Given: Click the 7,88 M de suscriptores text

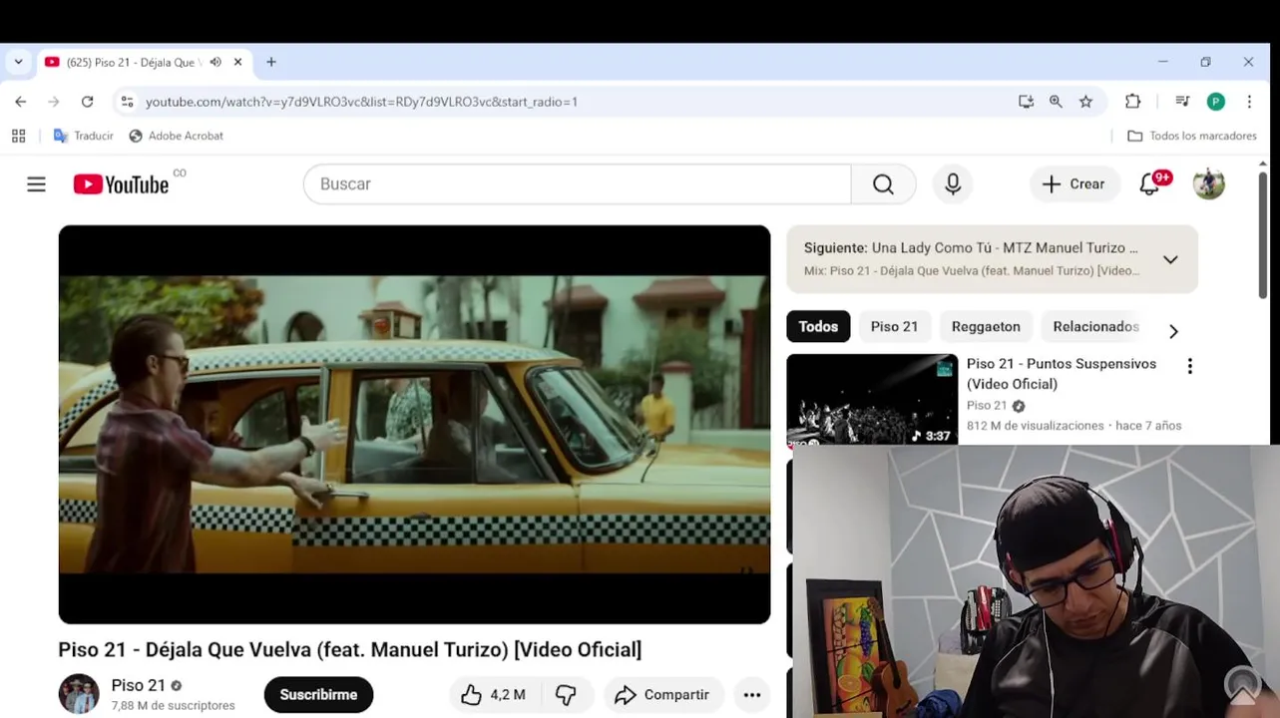Looking at the screenshot, I should pos(174,705).
